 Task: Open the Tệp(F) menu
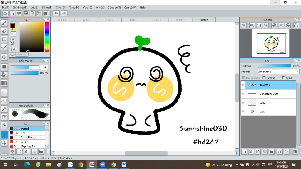tap(5, 7)
